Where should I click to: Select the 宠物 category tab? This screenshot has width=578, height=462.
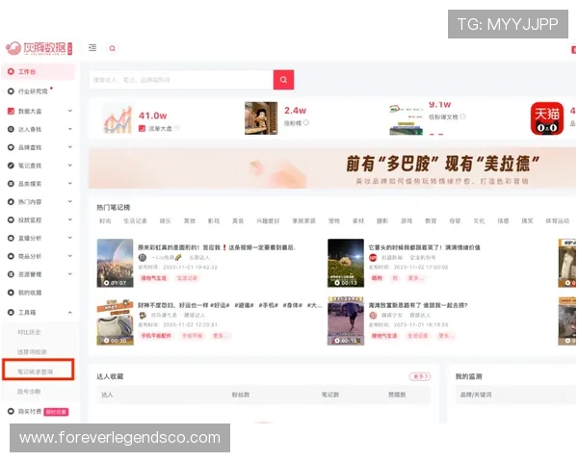coord(334,220)
